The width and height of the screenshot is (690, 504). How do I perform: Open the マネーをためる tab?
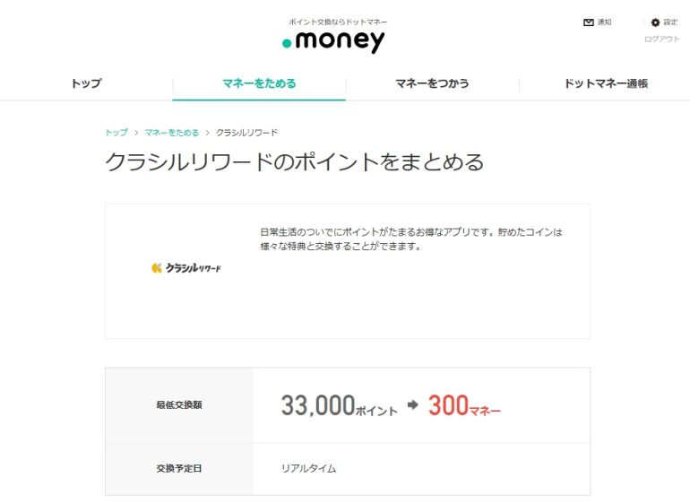pyautogui.click(x=259, y=83)
